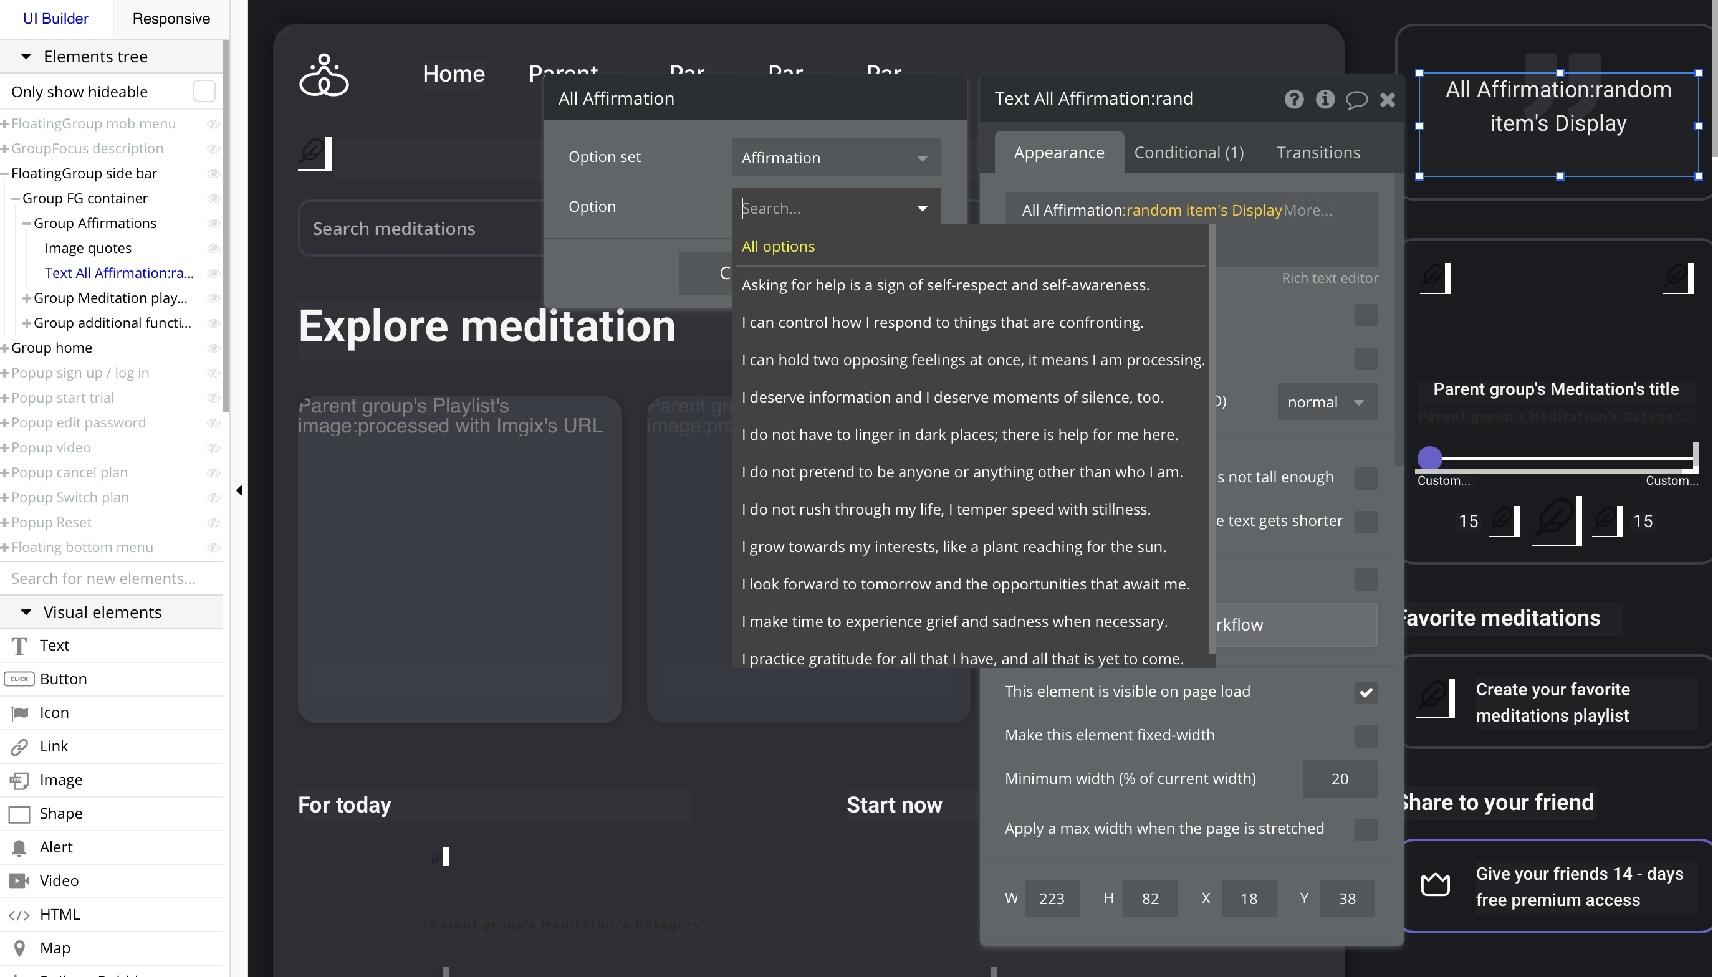Enable Make this element fixed-width
The width and height of the screenshot is (1718, 977).
click(1366, 735)
